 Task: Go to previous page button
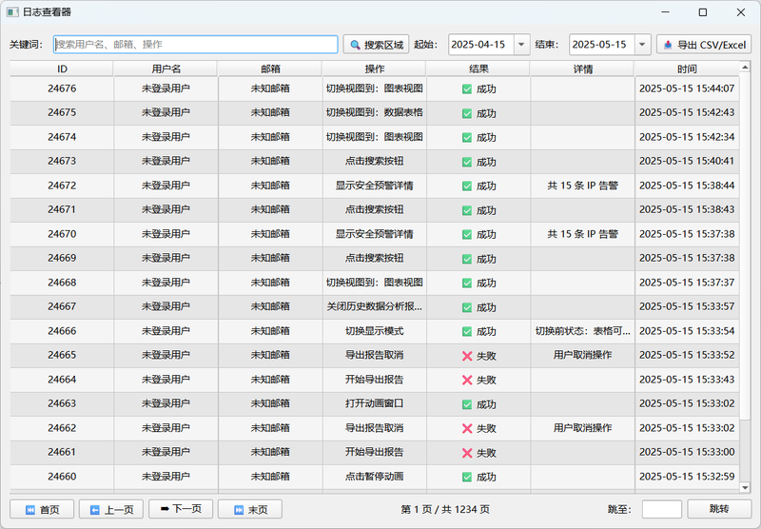110,509
